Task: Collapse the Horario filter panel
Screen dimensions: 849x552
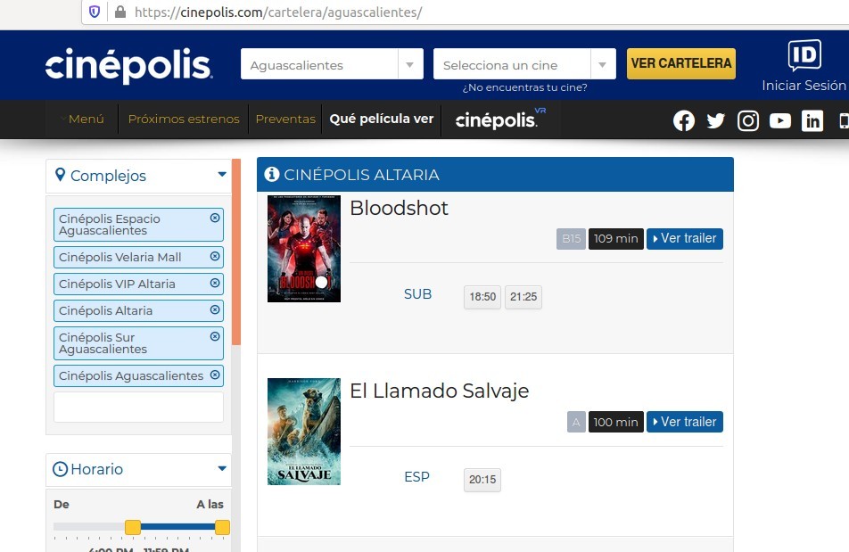Action: point(222,468)
